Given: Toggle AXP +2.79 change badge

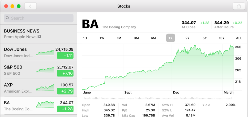Looking at the screenshot, I should coord(65,91).
